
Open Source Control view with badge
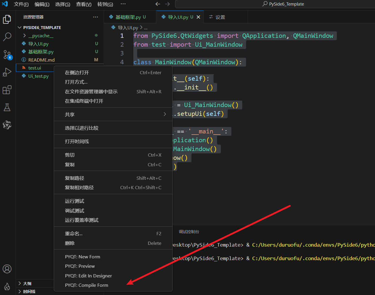pos(7,55)
